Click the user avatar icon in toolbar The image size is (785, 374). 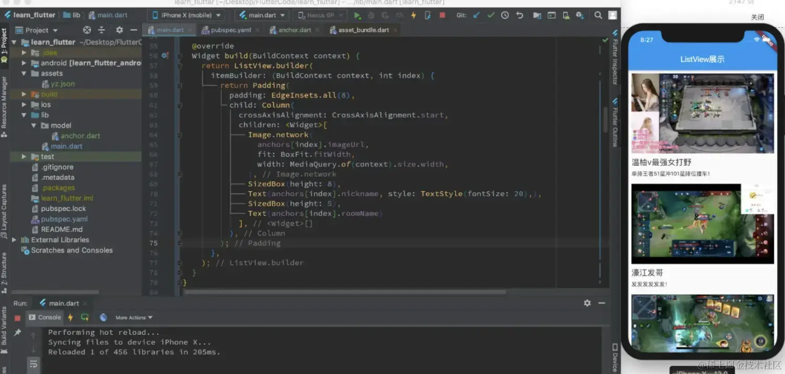(612, 16)
